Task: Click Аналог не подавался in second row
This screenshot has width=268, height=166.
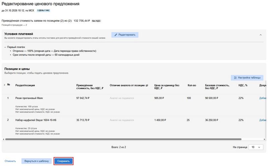Action: pos(122,120)
